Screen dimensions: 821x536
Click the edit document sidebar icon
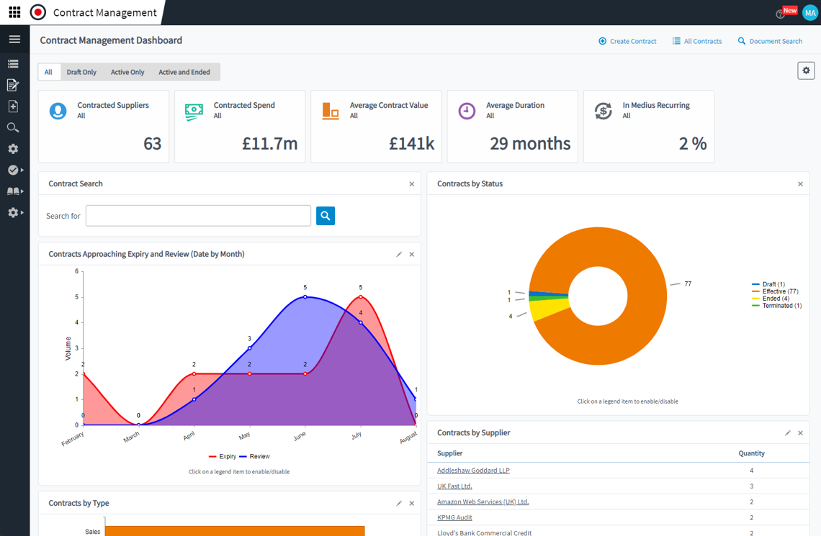point(13,86)
